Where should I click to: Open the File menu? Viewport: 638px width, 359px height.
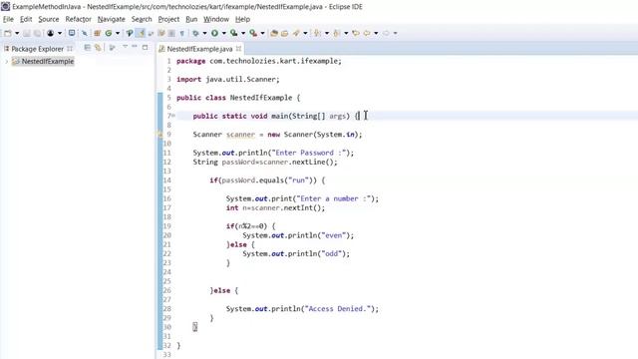(x=8, y=19)
